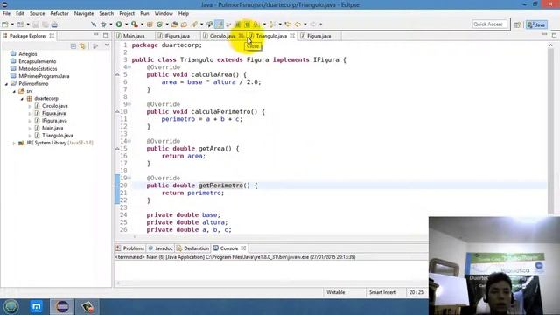This screenshot has height=315, width=560.
Task: Click into the Quick Access field
Action: [x=489, y=24]
